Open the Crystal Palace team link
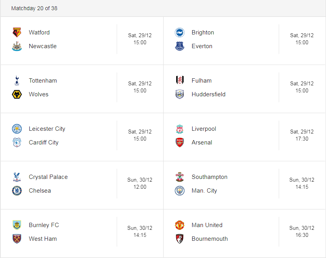Screen dimensions: 326x258 tap(48, 177)
